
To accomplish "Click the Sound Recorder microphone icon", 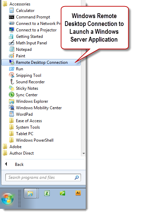I will [12, 82].
